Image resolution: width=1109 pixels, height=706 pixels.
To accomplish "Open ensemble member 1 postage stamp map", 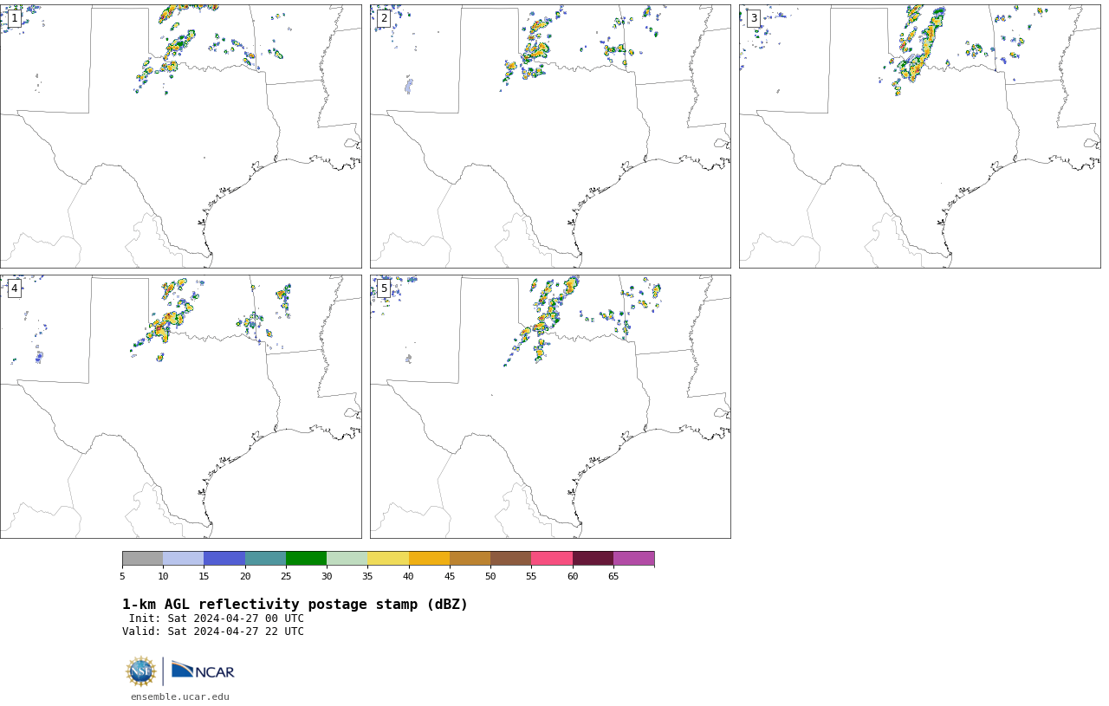I will coord(180,136).
